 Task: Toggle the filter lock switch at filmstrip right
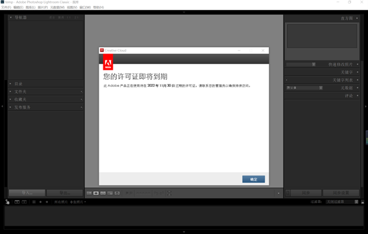point(362,202)
